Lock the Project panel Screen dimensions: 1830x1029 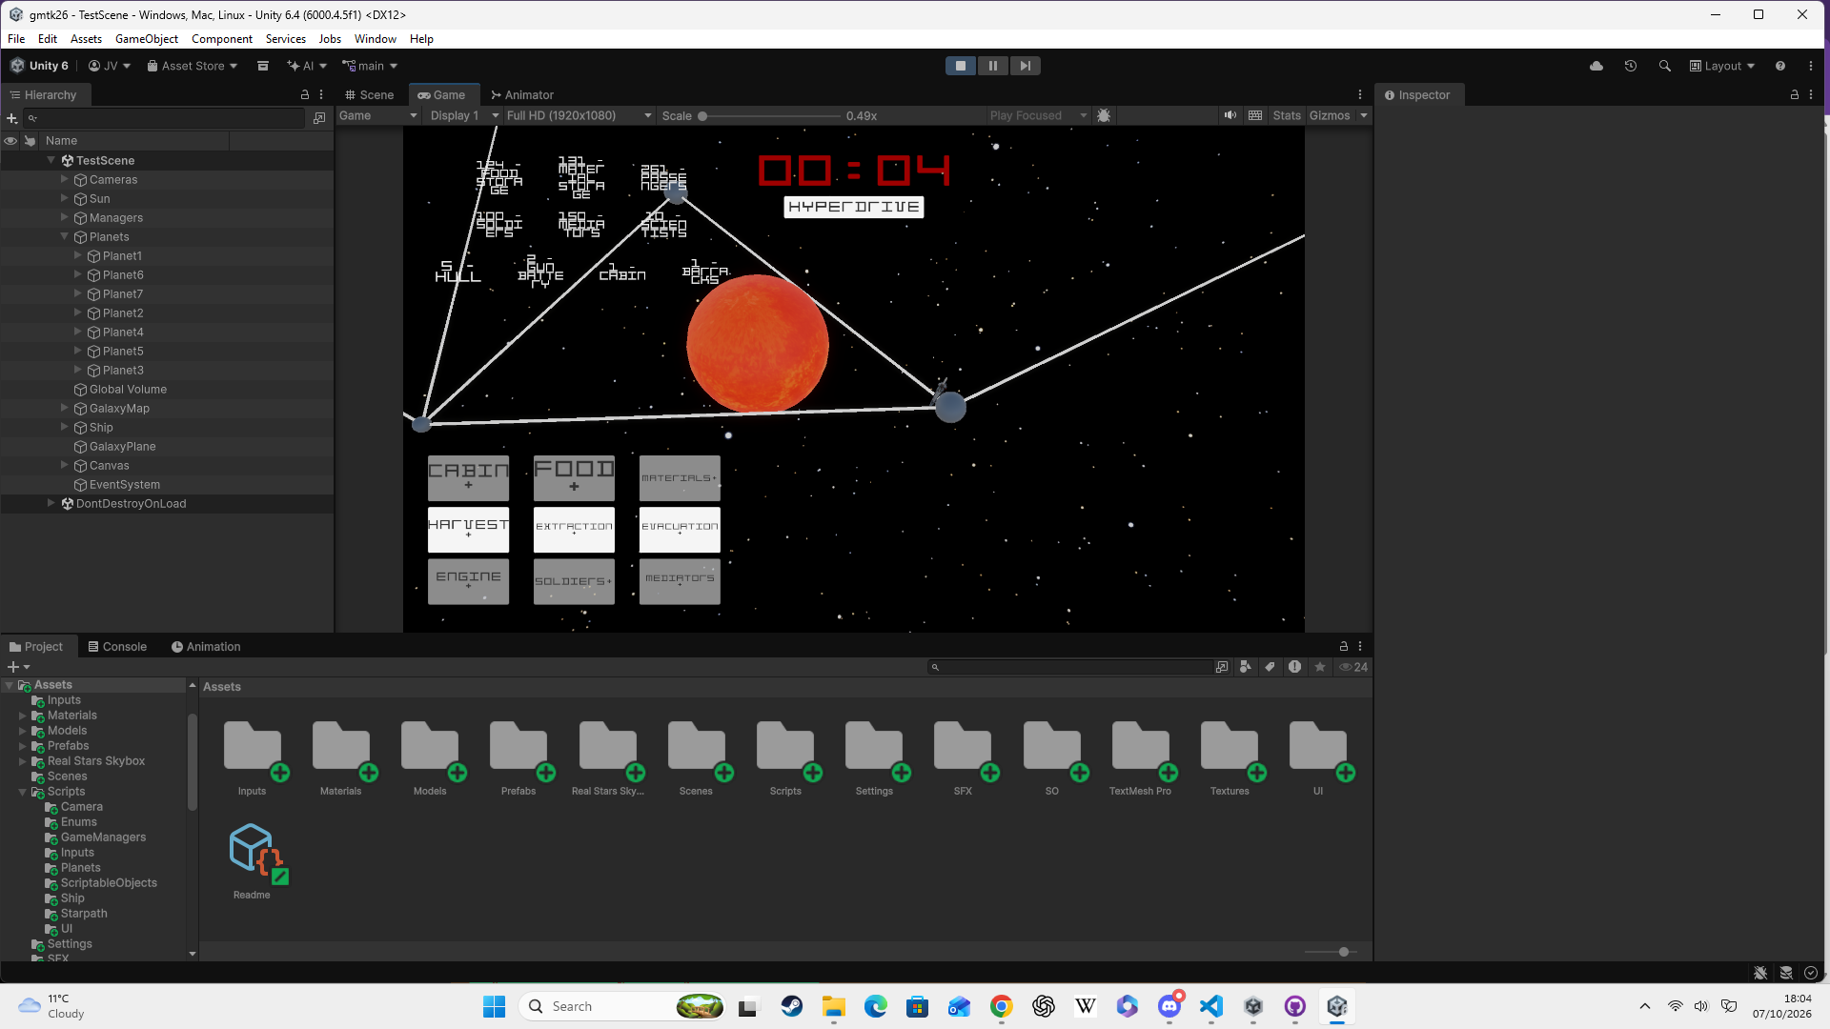[1344, 646]
